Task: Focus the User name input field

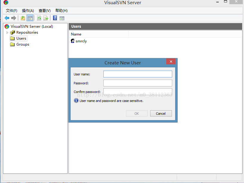Action: tap(138, 74)
